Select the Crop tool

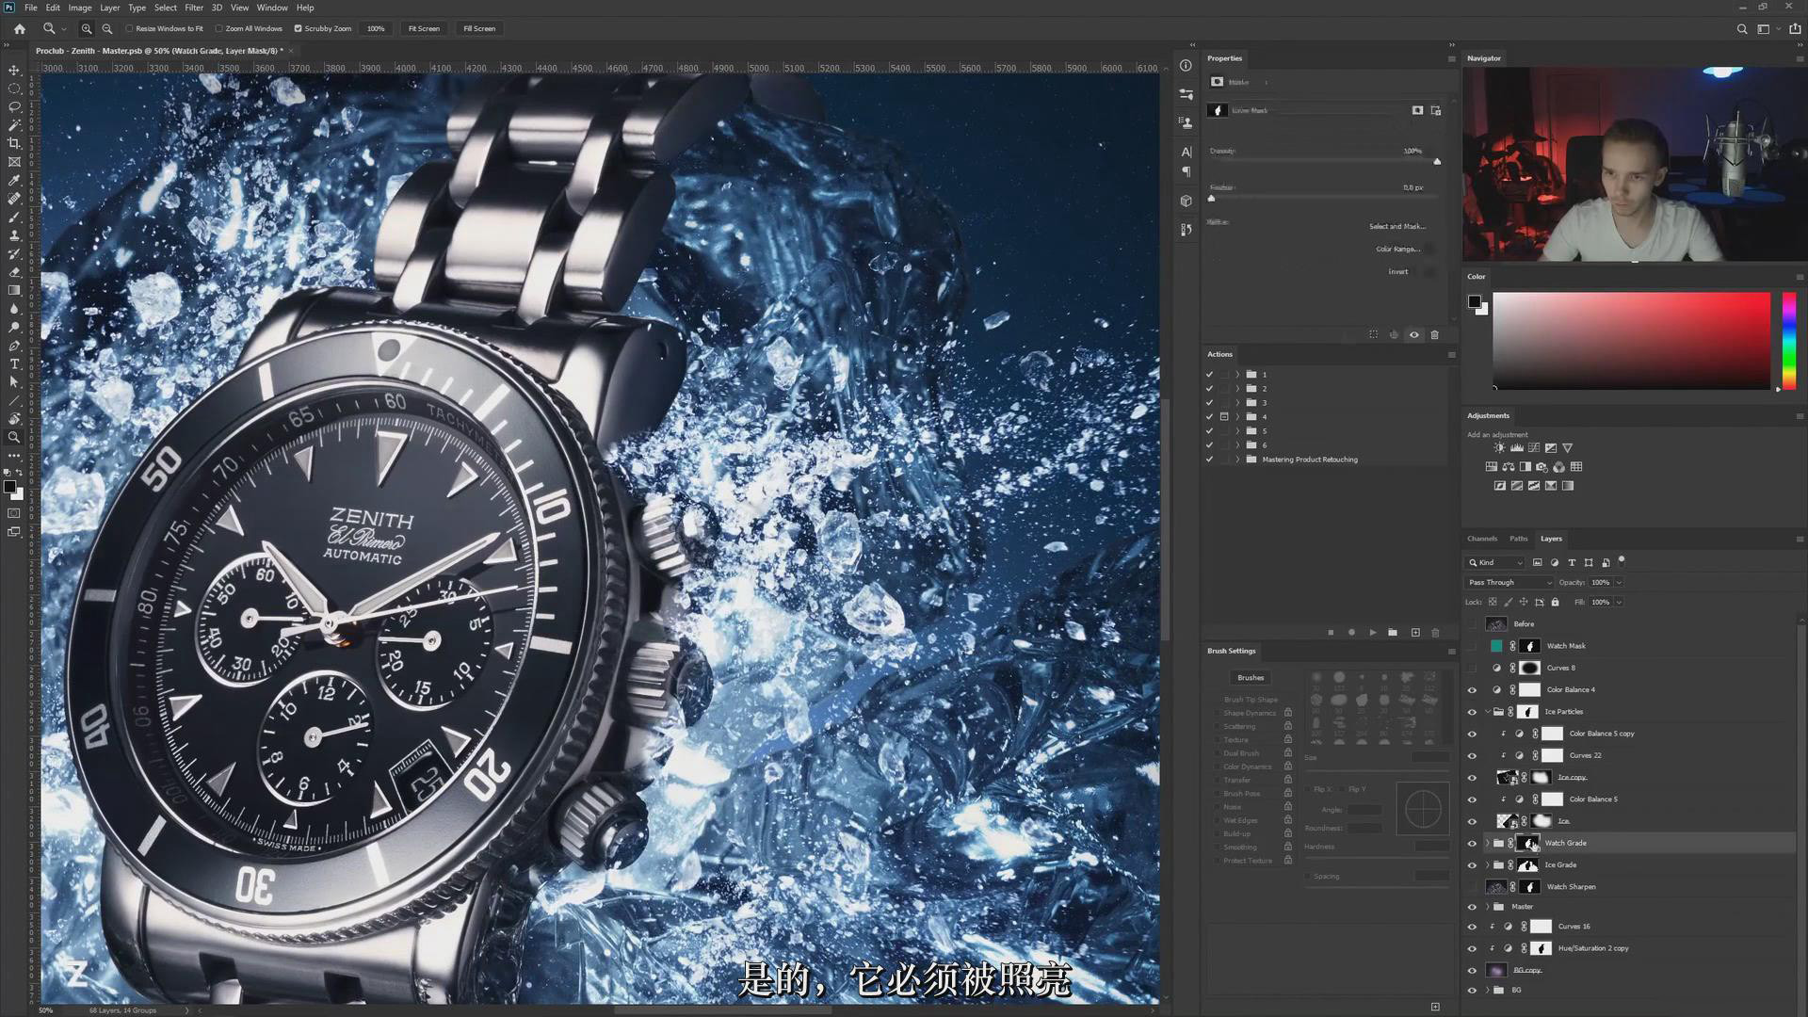(x=14, y=143)
